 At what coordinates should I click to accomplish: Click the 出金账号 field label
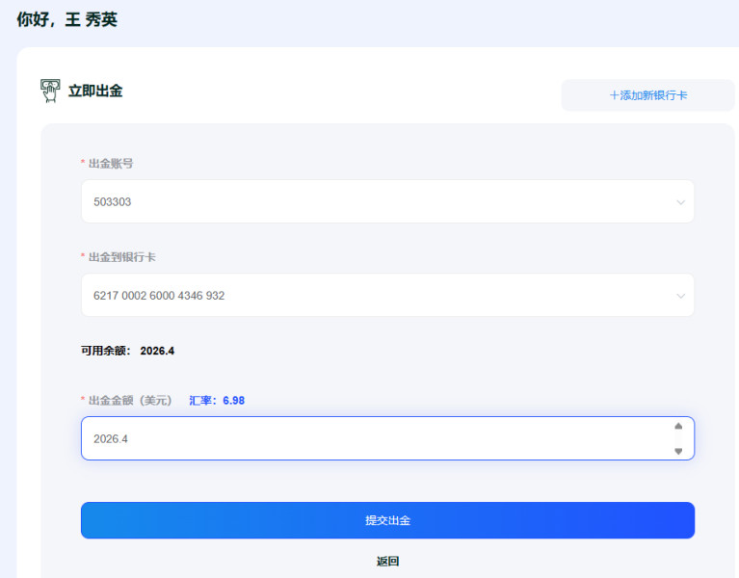[111, 164]
